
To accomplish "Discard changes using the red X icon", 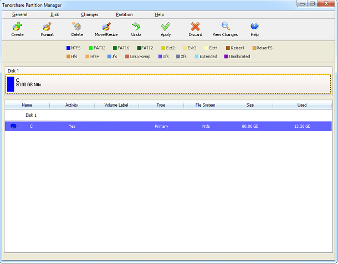I will 195,27.
